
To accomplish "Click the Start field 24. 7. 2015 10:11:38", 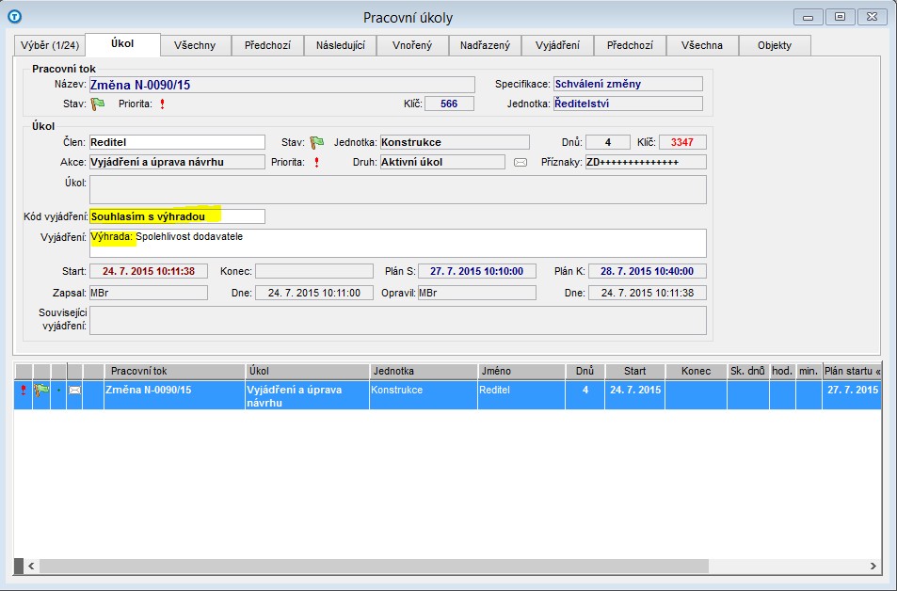I will click(x=149, y=271).
